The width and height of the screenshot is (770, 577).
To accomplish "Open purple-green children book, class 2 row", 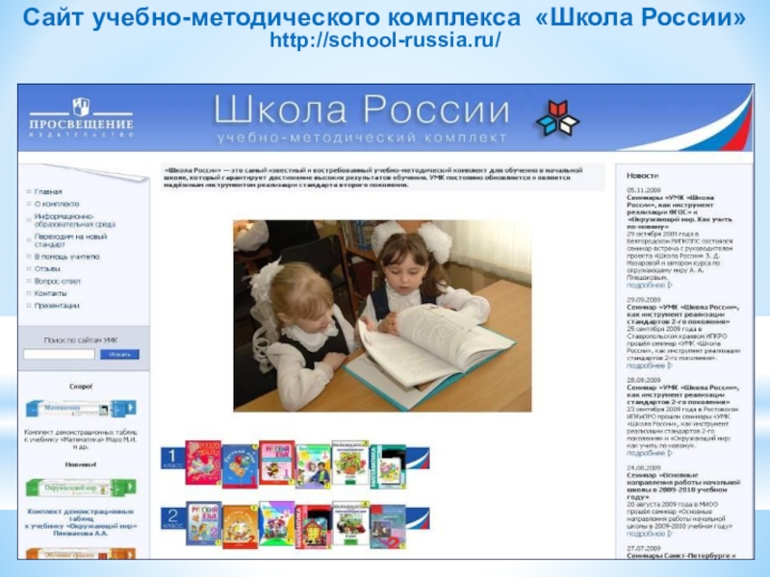I will (x=276, y=523).
